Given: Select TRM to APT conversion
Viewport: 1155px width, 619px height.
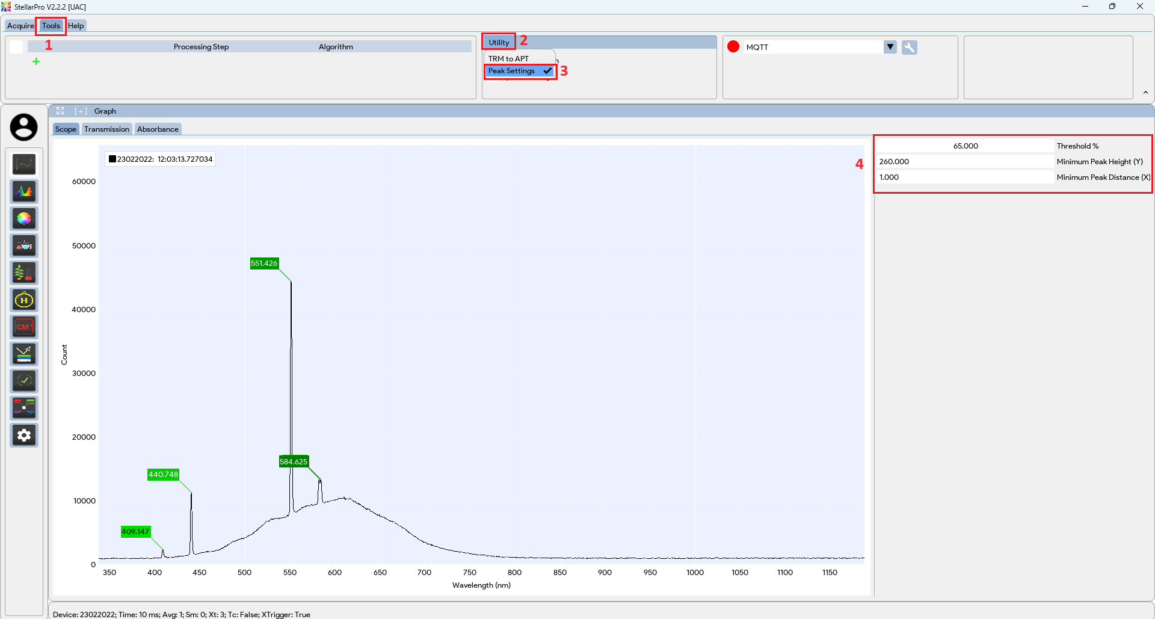Looking at the screenshot, I should [x=508, y=58].
